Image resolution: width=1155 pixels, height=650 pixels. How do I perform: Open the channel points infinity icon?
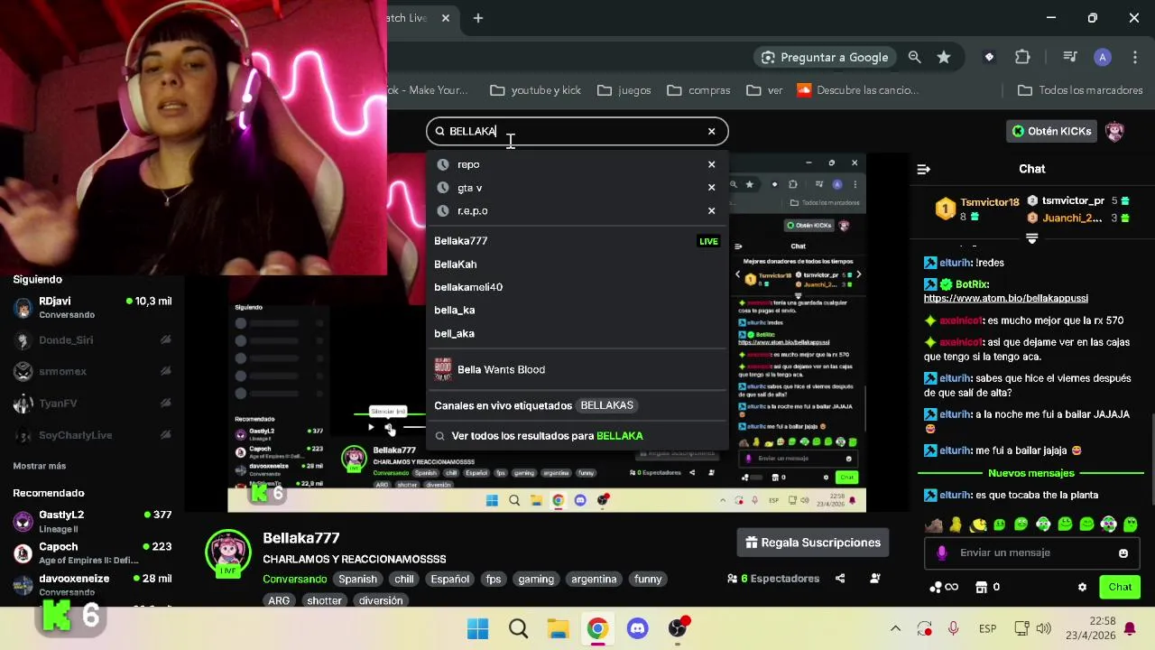(x=943, y=587)
